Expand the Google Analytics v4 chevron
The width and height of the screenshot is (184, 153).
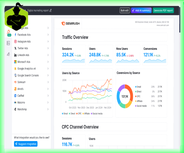48,69
